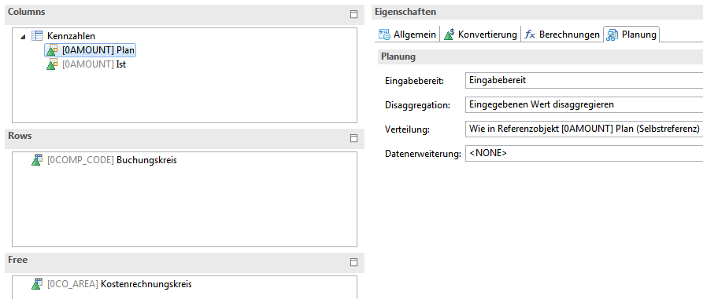This screenshot has width=703, height=299.
Task: Collapse the Kennzahlen tree node
Action: 23,37
